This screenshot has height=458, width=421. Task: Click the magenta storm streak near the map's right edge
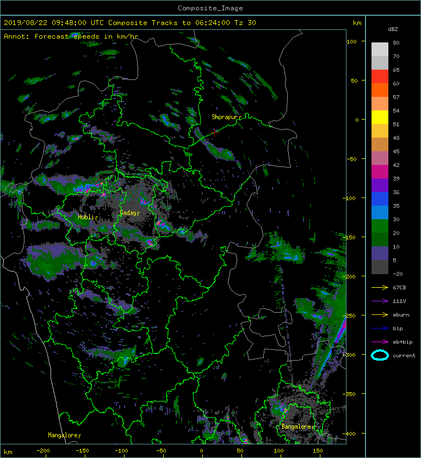click(x=340, y=331)
